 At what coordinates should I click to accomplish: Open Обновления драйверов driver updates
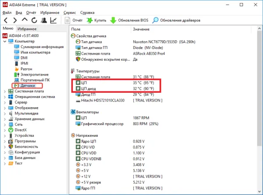tap(176, 21)
